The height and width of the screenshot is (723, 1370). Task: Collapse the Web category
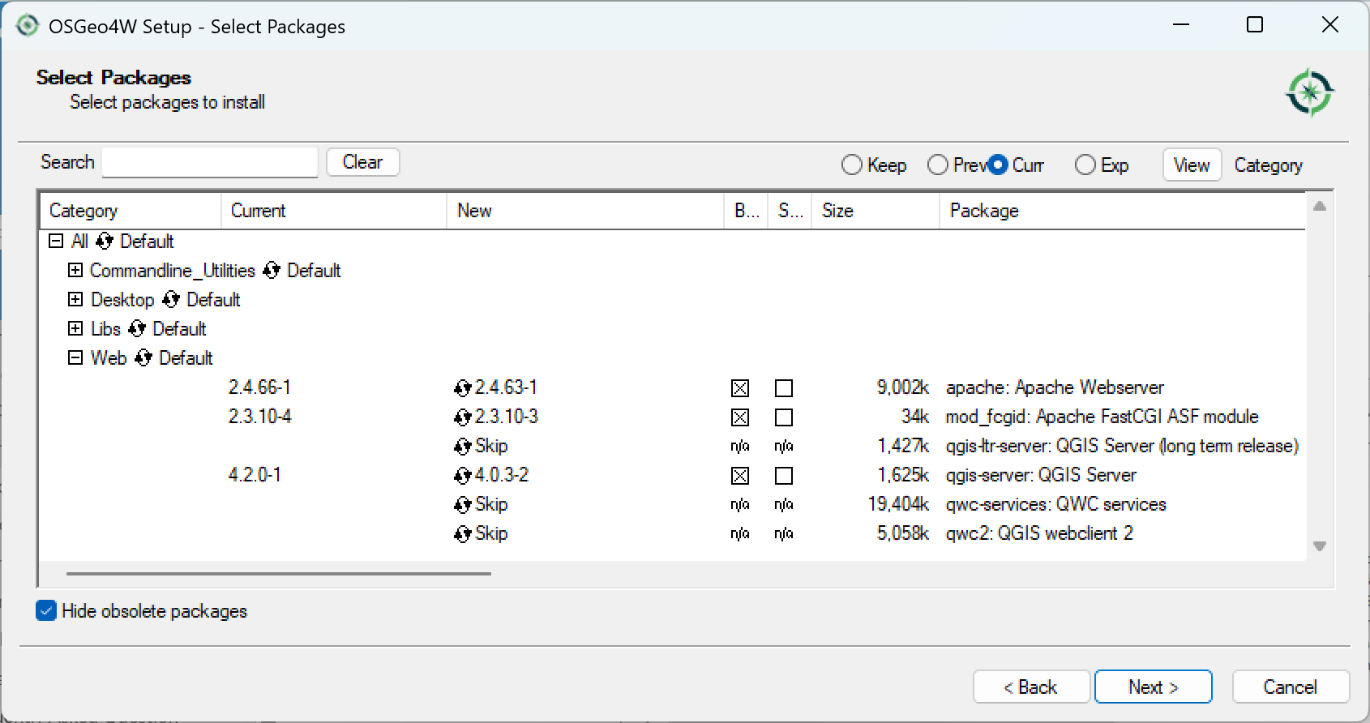75,357
